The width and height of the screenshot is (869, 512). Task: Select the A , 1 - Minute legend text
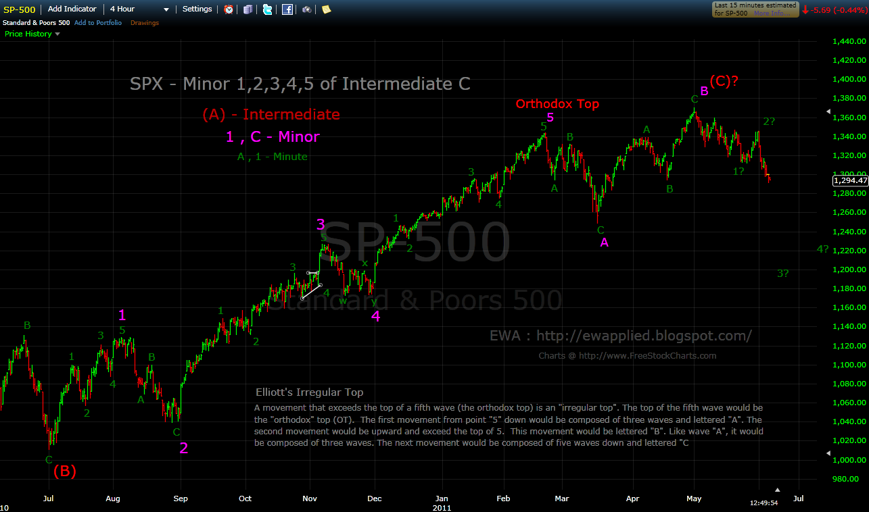272,157
